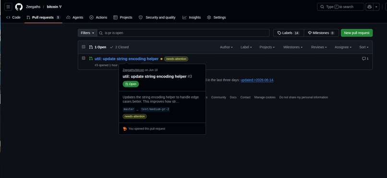Image resolution: width=387 pixels, height=178 pixels.
Task: Tick checkbox for the util: update string PR
Action: point(84,58)
